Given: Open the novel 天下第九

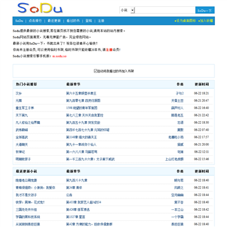Looking at the screenshot, I should pos(21,115).
